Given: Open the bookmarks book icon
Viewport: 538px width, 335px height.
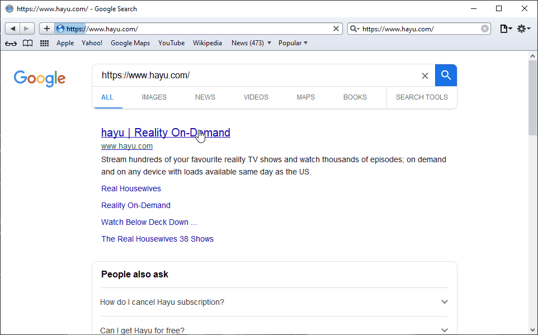Looking at the screenshot, I should pyautogui.click(x=27, y=43).
